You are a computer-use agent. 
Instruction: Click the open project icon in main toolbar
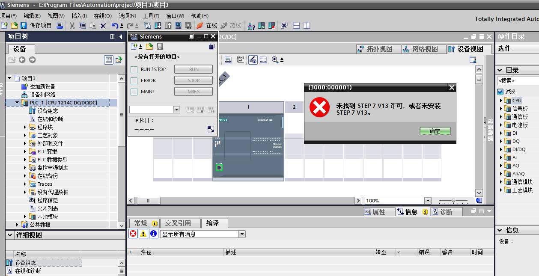pyautogui.click(x=14, y=26)
